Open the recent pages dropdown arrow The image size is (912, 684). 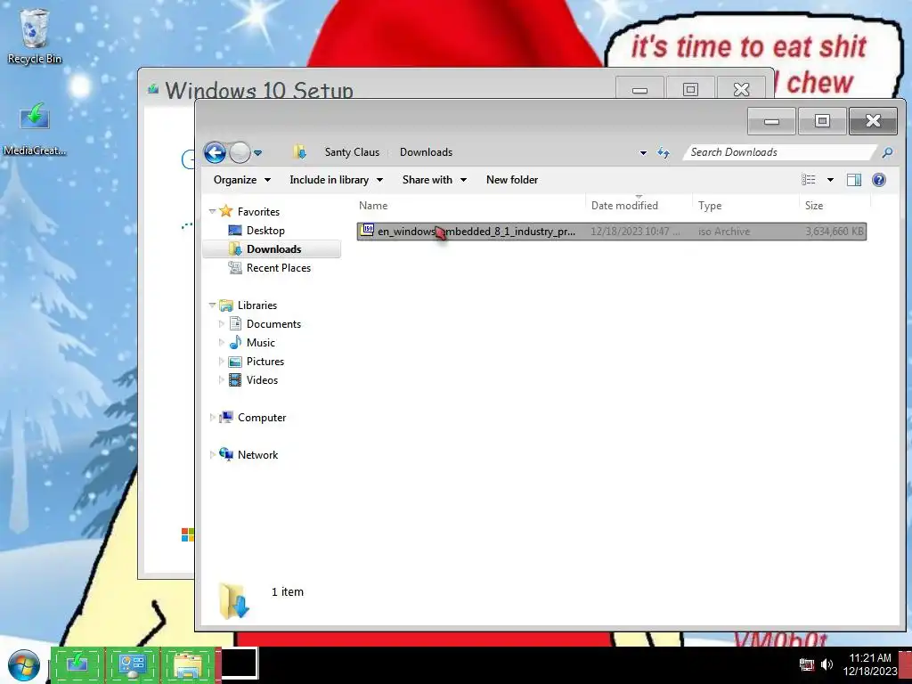coord(257,153)
